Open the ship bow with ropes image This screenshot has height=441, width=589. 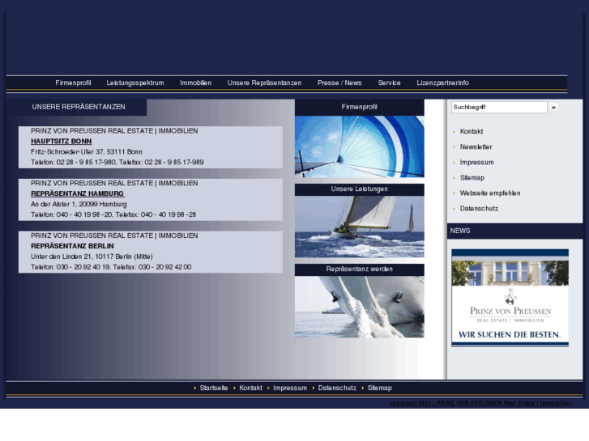pos(360,307)
